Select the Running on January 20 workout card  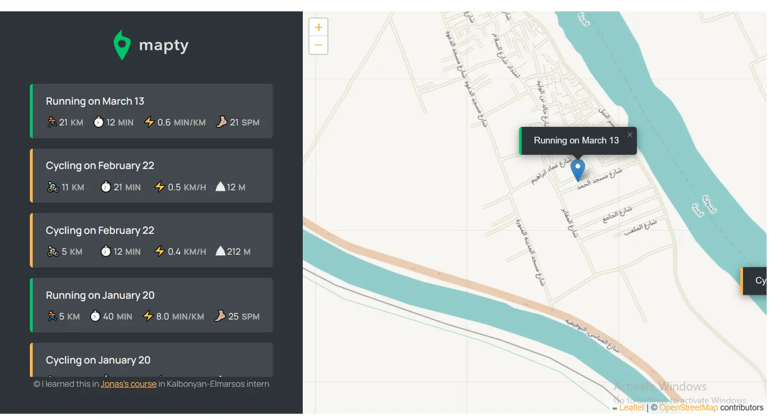click(x=152, y=305)
